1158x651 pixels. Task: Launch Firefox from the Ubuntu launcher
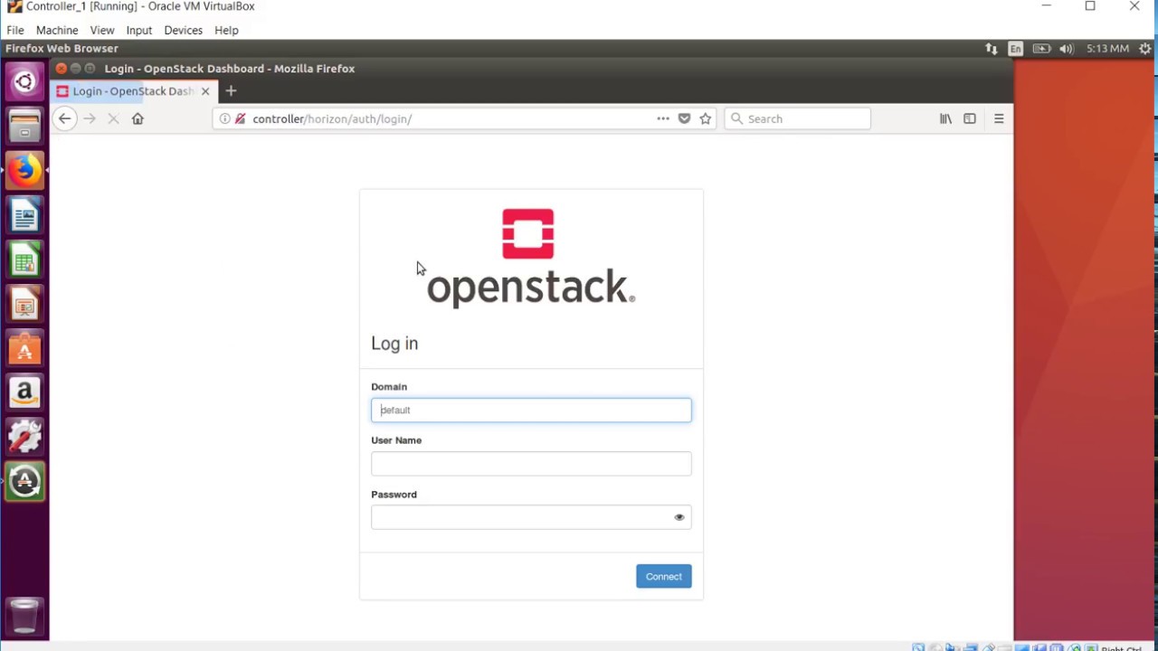pyautogui.click(x=24, y=171)
